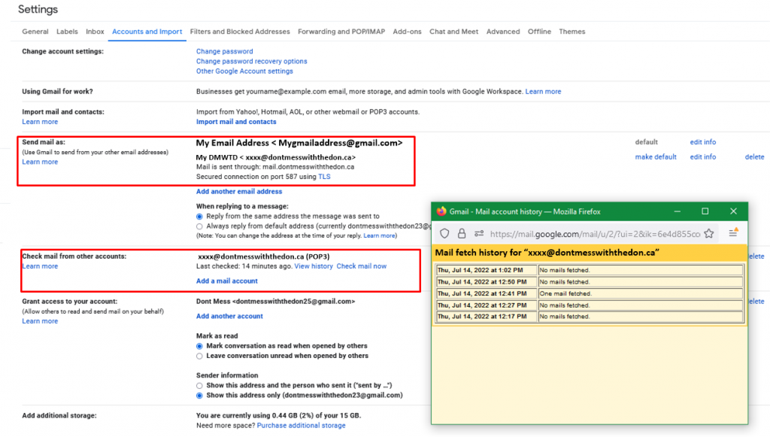
Task: Click Learn more in reply note
Action: pos(379,235)
